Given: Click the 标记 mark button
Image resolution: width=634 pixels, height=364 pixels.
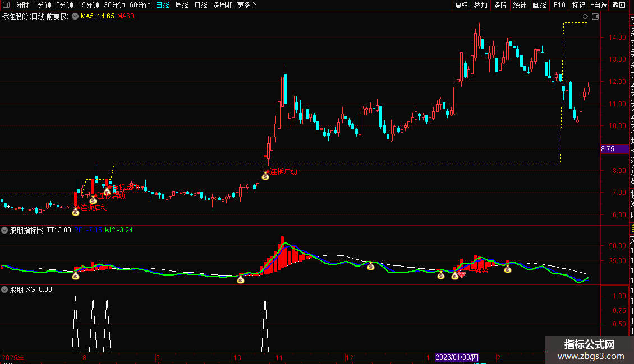Looking at the screenshot, I should [578, 5].
